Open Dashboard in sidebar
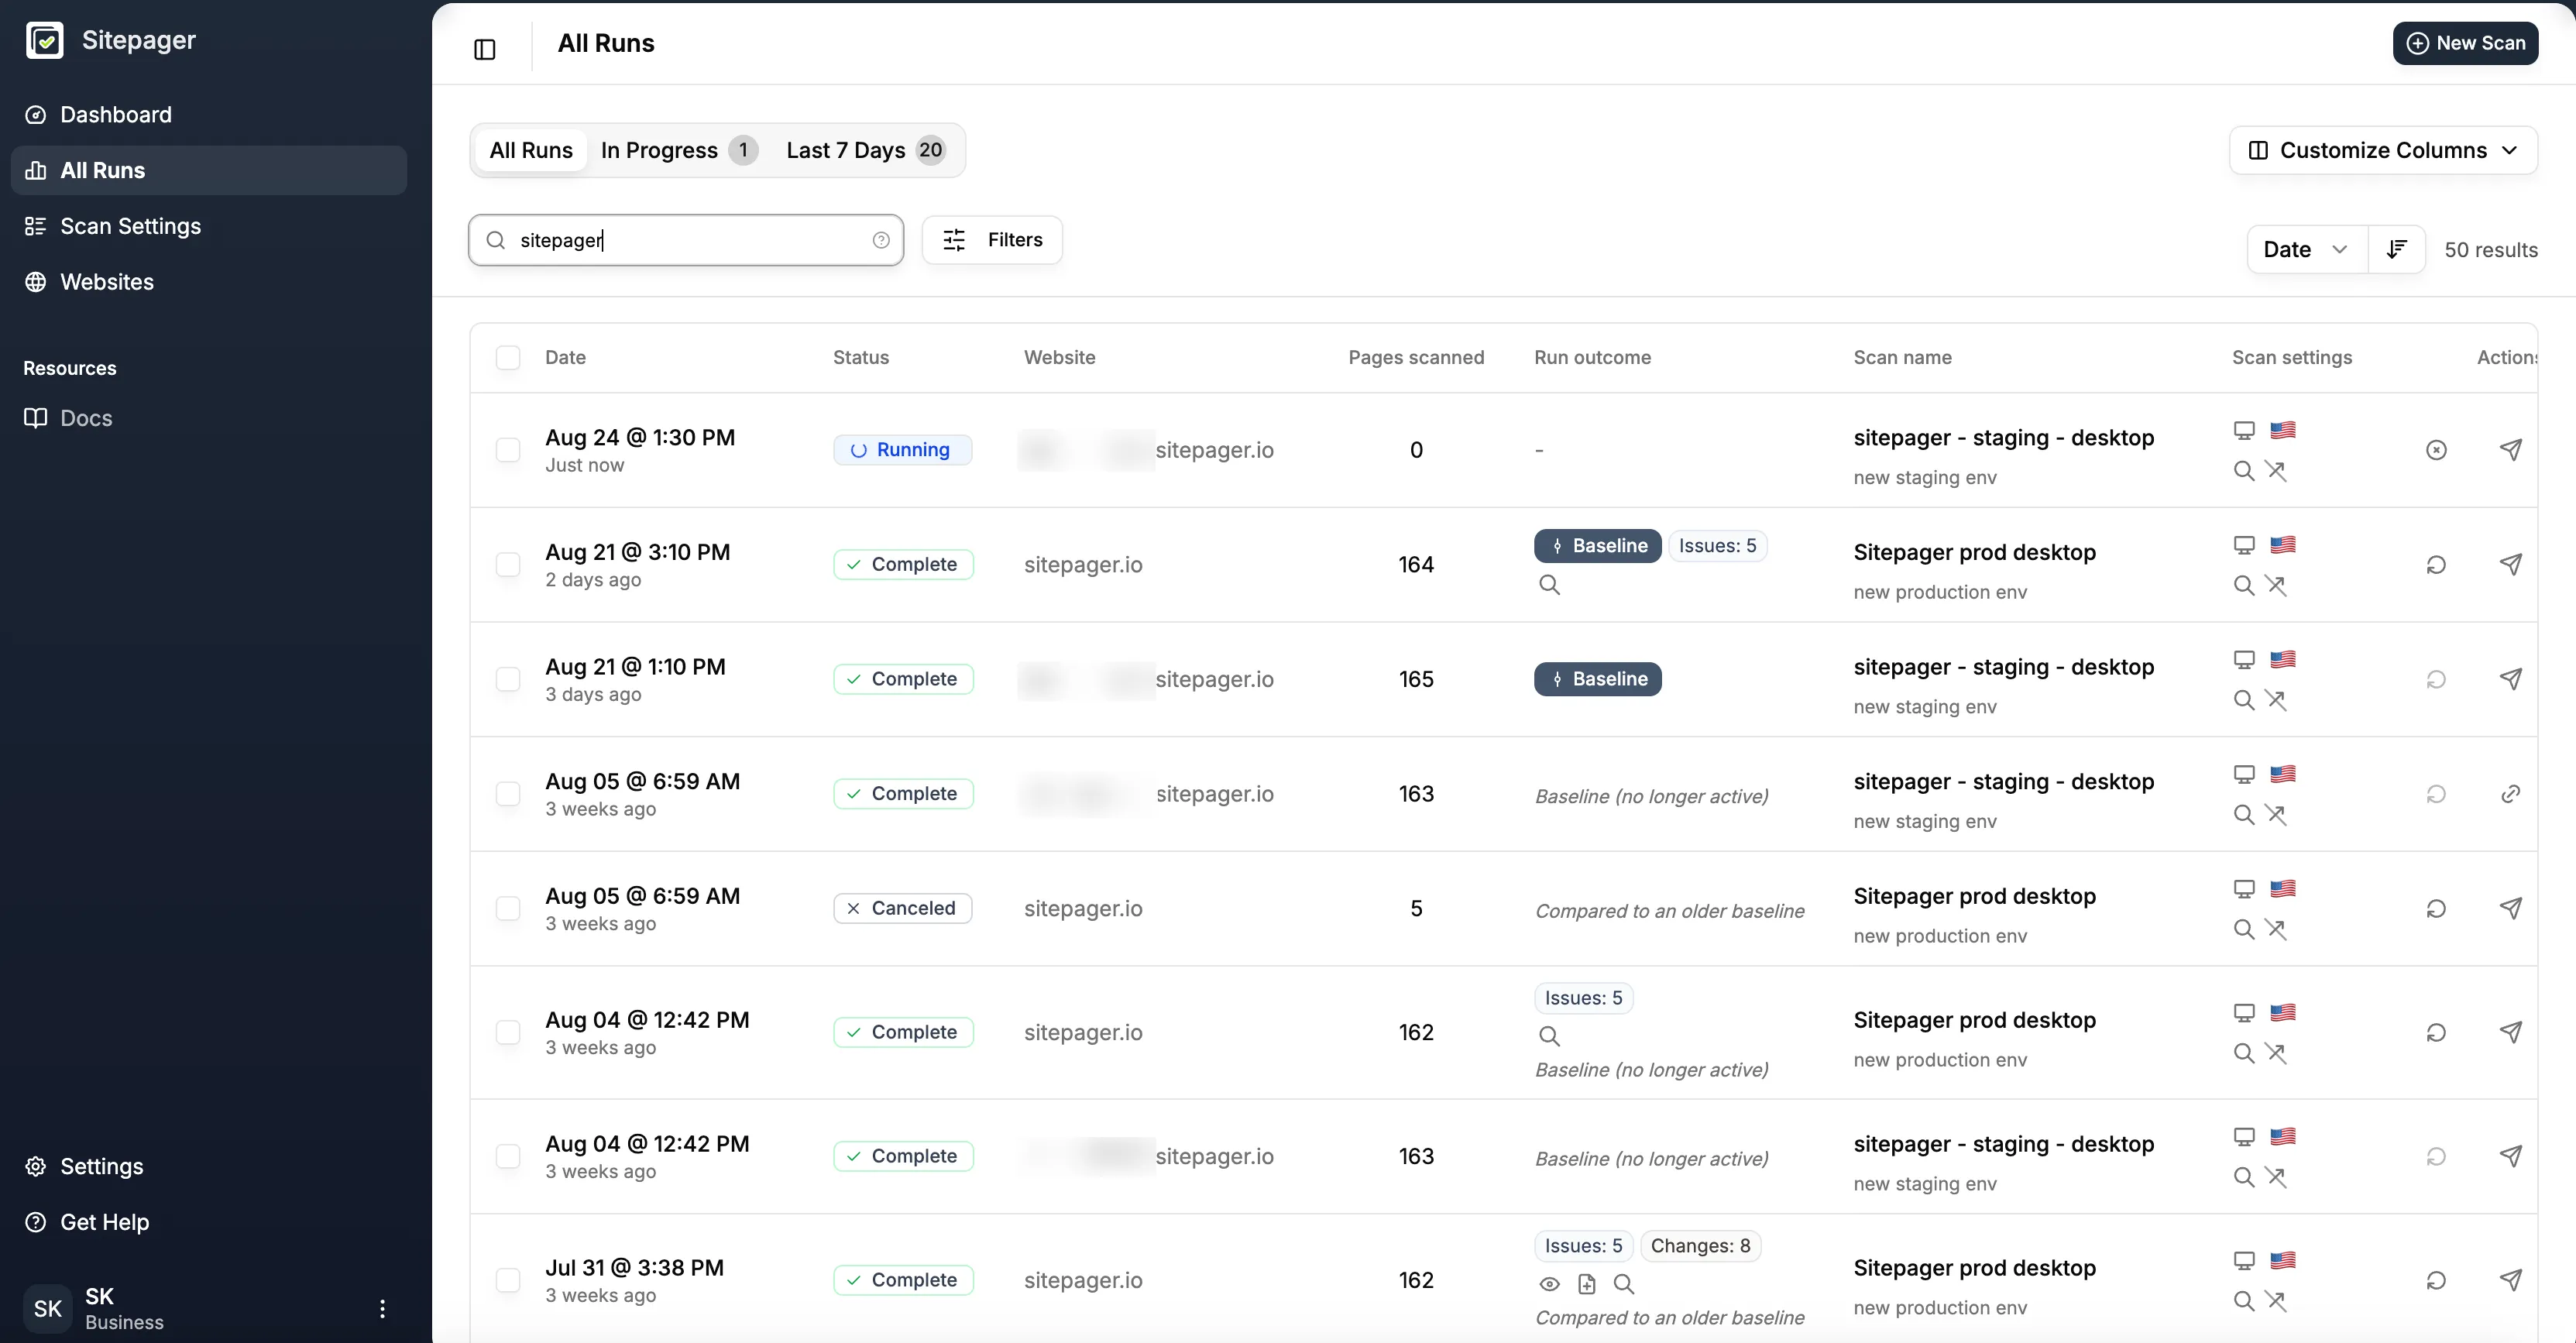Screen dimensions: 2576x1343 click(208, 115)
